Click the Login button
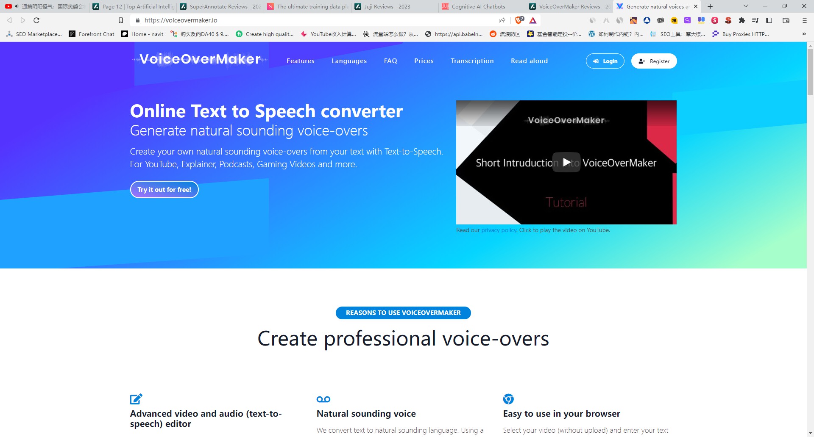The image size is (814, 437). [x=605, y=61]
